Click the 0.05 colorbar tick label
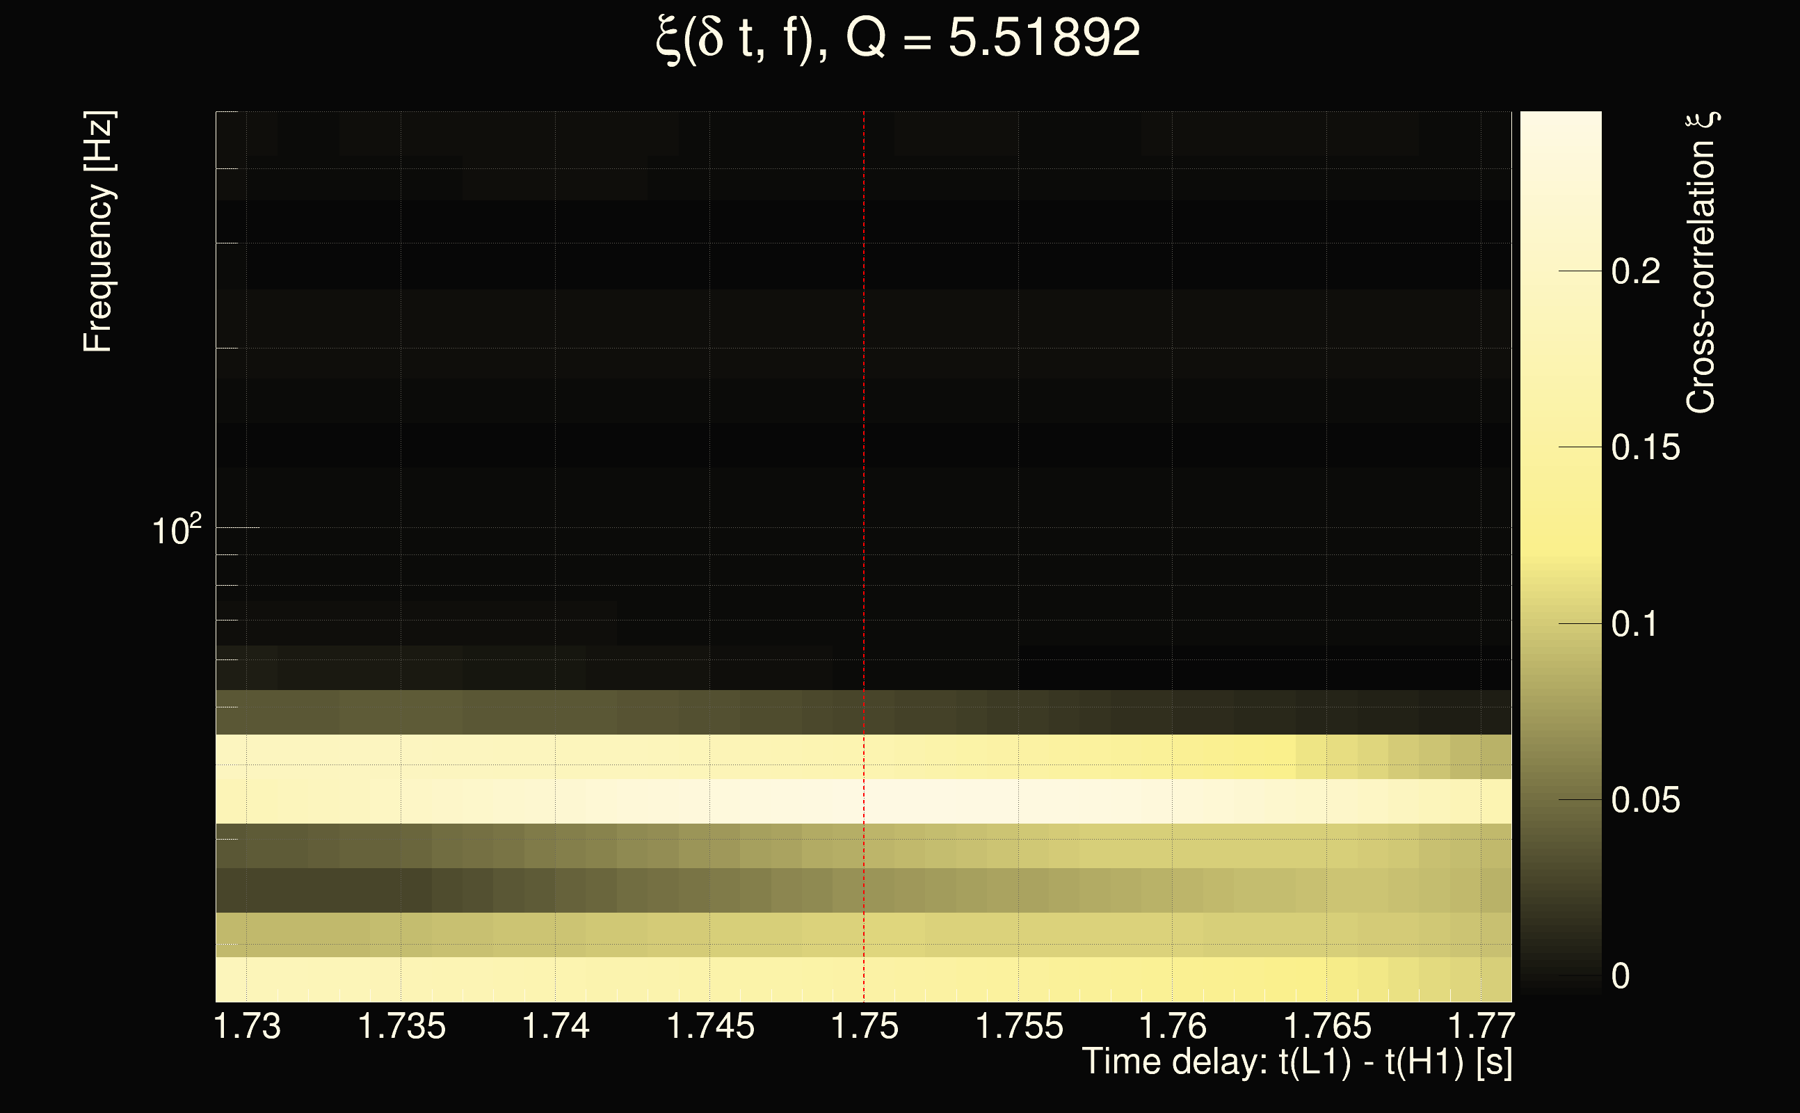The image size is (1800, 1113). 1646,800
